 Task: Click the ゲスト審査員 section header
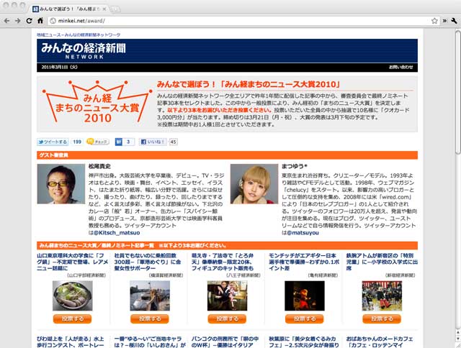point(227,155)
